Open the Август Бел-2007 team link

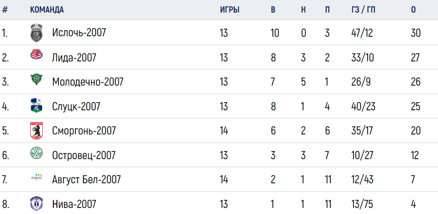(86, 179)
